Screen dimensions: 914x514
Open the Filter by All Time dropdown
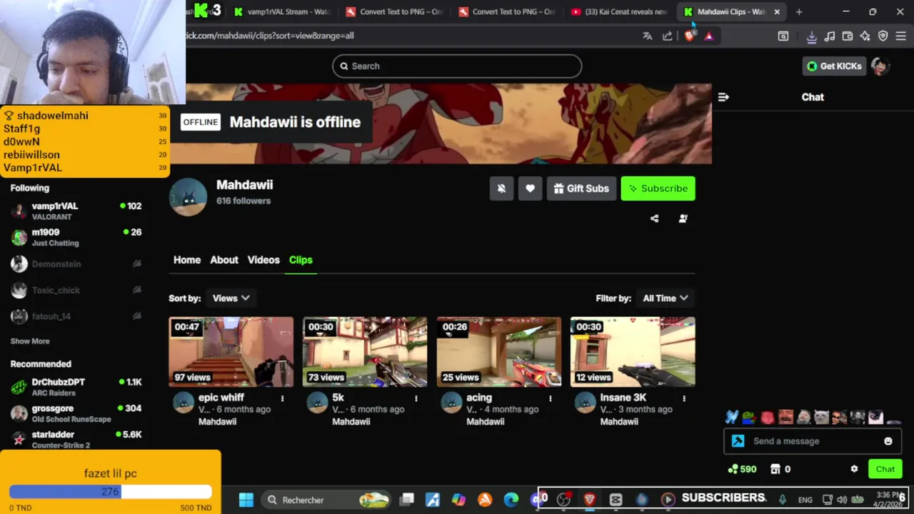click(665, 298)
